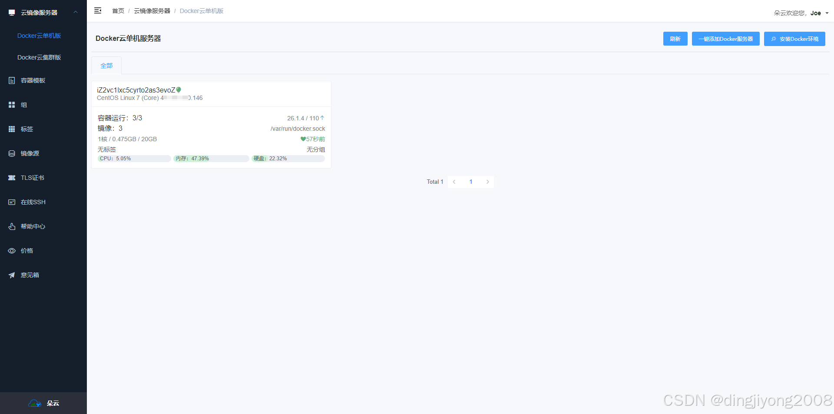834x414 pixels.
Task: Click the /var/run/docker.sock path
Action: [298, 129]
